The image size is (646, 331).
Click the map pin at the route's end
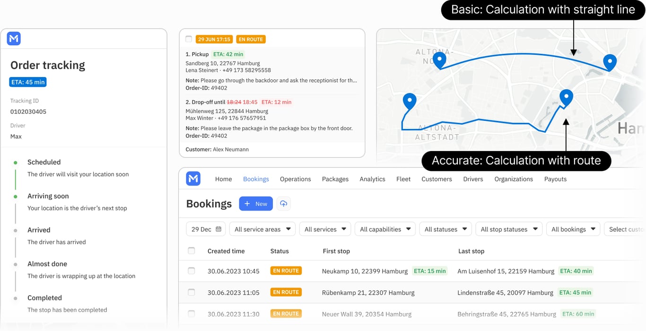pyautogui.click(x=566, y=98)
